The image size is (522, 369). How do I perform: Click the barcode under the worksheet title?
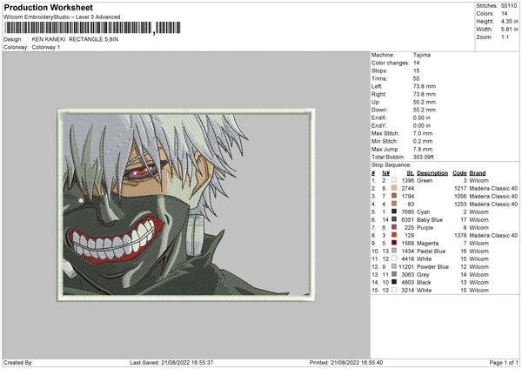point(92,28)
